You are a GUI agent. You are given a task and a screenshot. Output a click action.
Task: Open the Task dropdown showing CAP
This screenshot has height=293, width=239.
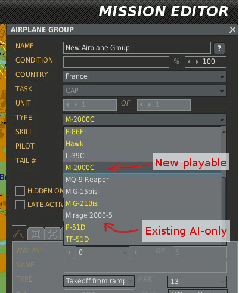[x=145, y=91]
